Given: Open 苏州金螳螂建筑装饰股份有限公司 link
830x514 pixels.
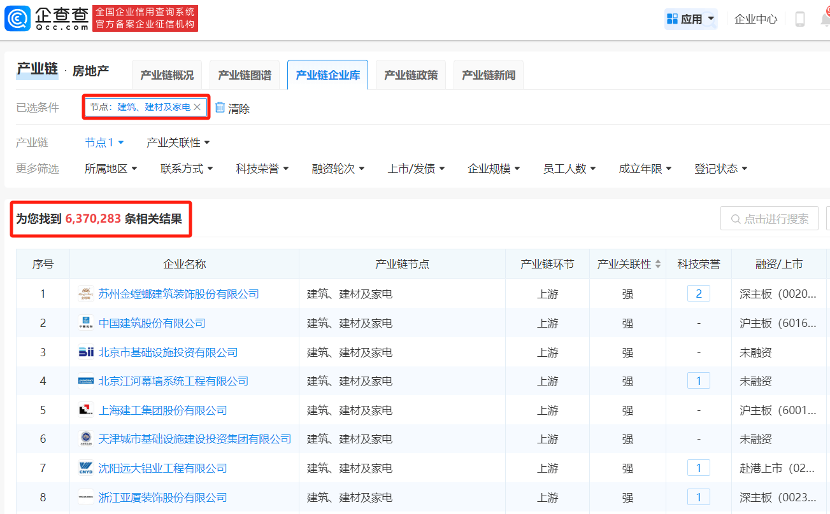Looking at the screenshot, I should point(179,294).
